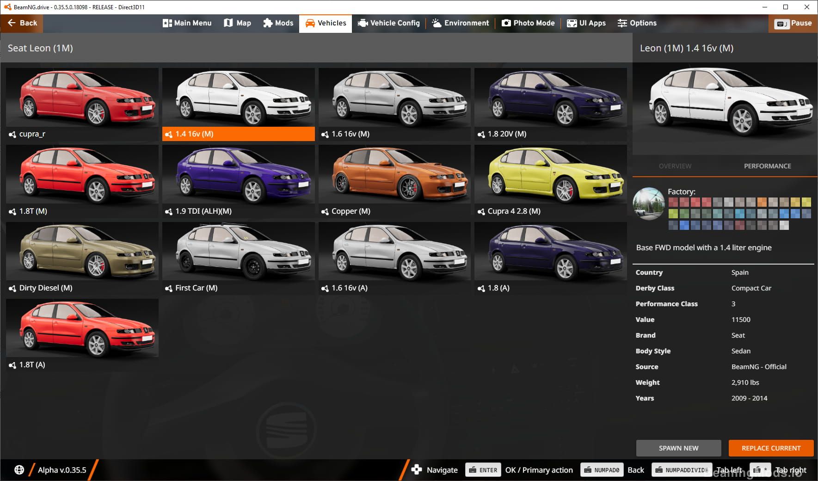
Task: Click the Derby Class value 'Compact Car'
Action: point(751,288)
